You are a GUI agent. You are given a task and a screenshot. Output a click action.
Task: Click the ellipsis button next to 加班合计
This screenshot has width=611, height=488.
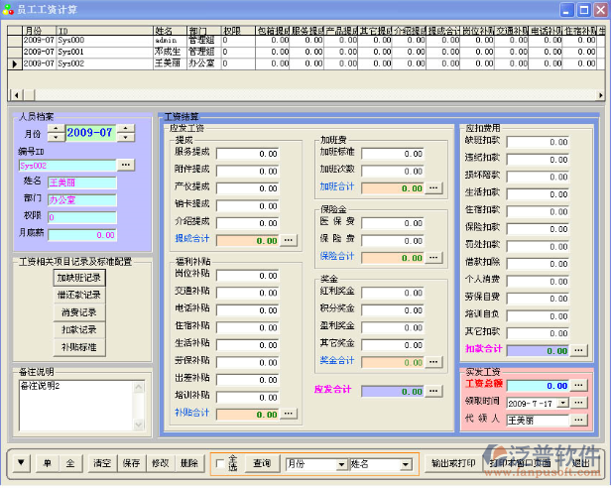(432, 187)
